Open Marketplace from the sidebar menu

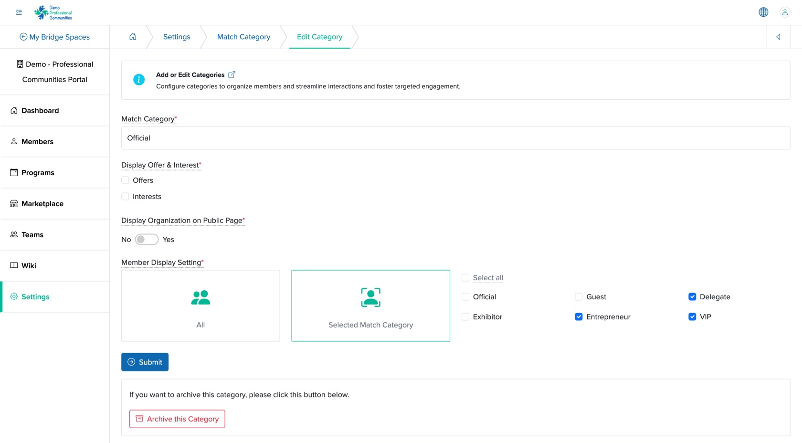(55, 203)
